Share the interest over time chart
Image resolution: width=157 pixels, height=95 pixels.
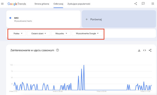pyautogui.click(x=150, y=50)
